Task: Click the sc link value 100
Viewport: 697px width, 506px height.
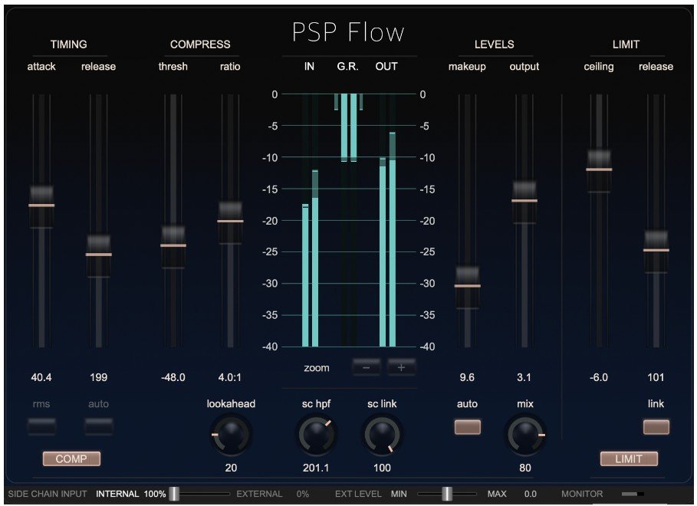Action: tap(382, 468)
